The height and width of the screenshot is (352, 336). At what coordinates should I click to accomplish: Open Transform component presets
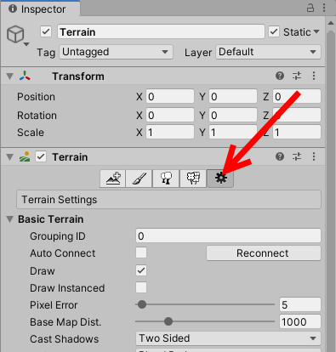coord(297,76)
